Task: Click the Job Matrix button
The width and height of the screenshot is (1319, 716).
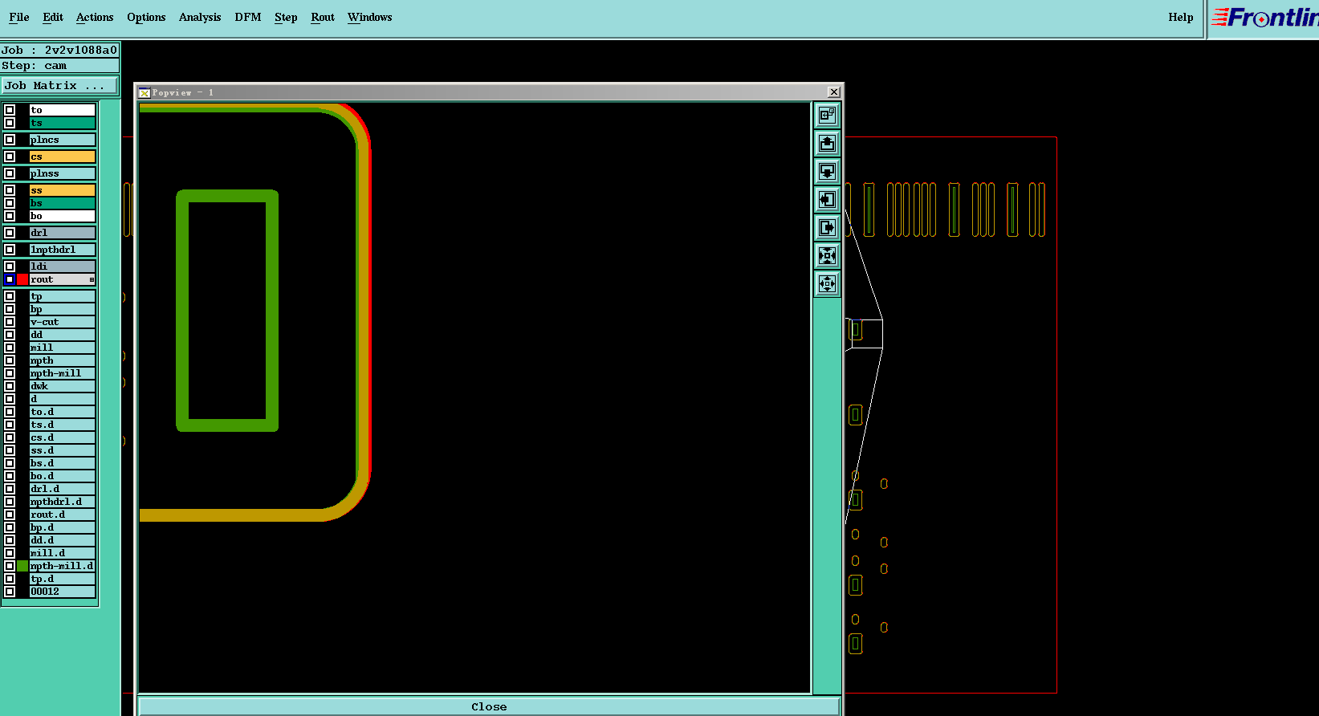Action: (x=59, y=85)
